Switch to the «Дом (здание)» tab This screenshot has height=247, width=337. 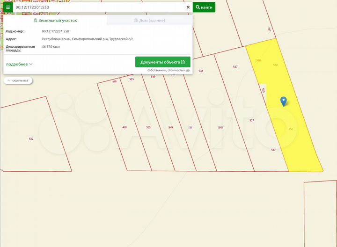(149, 21)
